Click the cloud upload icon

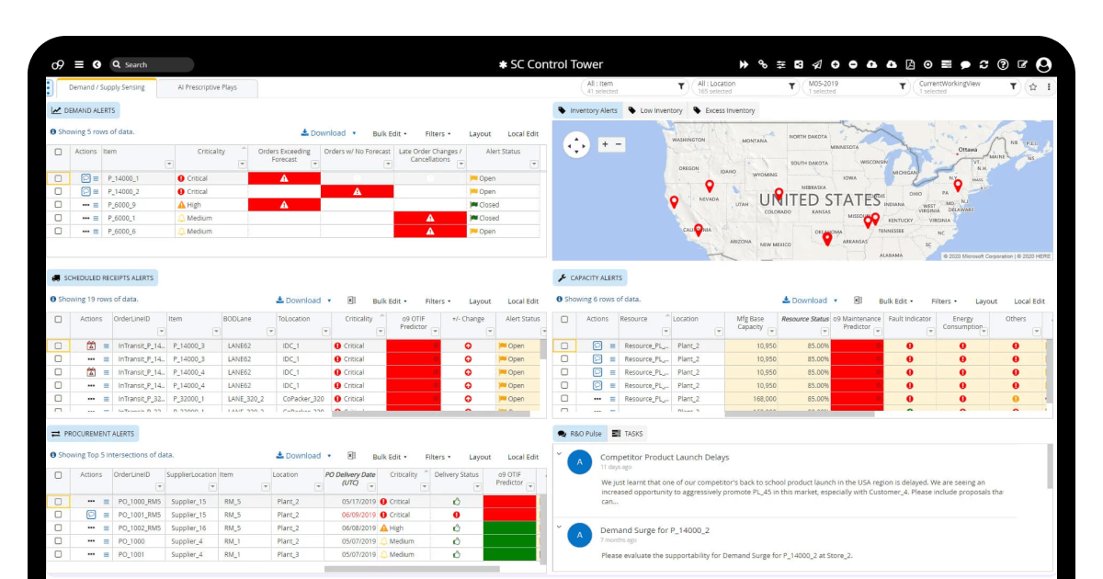(x=872, y=64)
